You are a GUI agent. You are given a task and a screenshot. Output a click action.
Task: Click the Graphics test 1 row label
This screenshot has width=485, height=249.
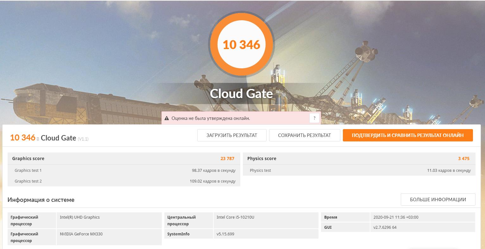tap(28, 170)
